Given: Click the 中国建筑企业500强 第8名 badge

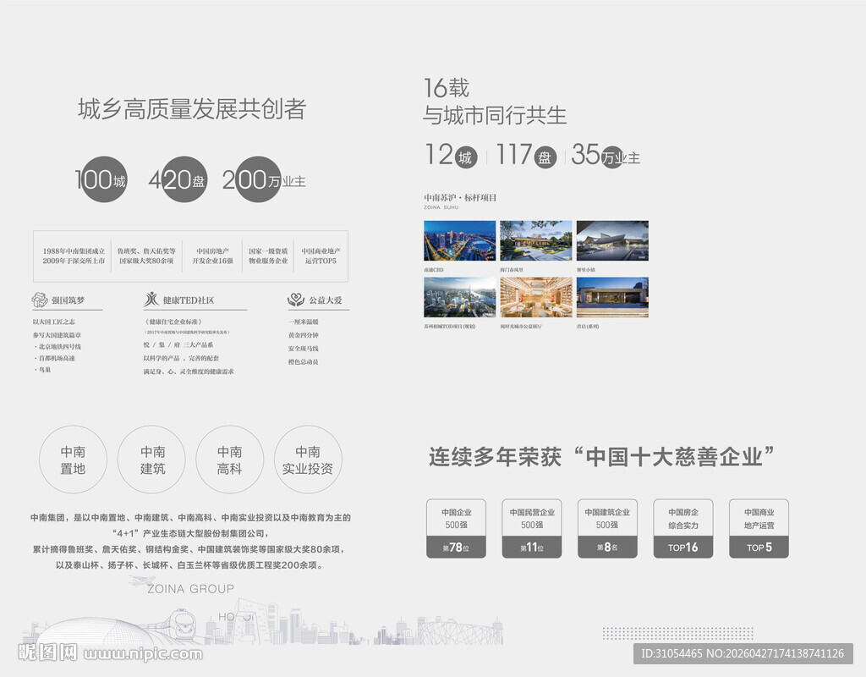Looking at the screenshot, I should click(607, 528).
